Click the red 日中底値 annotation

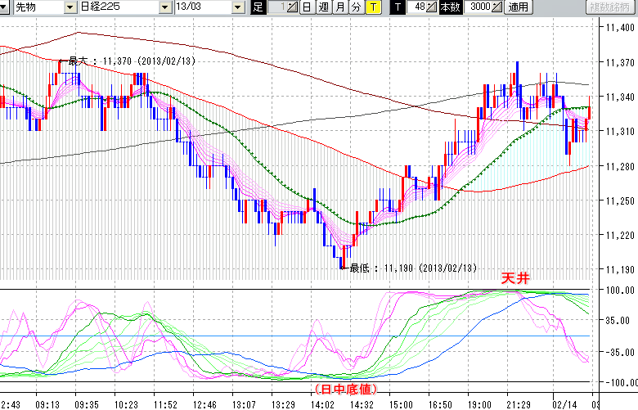coord(346,388)
